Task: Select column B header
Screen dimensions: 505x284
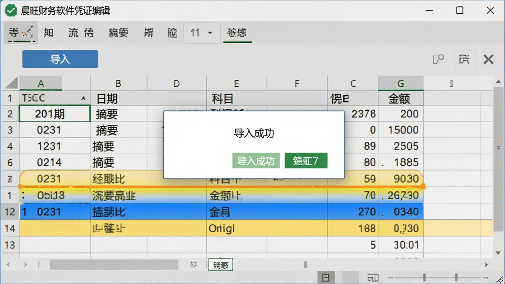Action: (118, 83)
